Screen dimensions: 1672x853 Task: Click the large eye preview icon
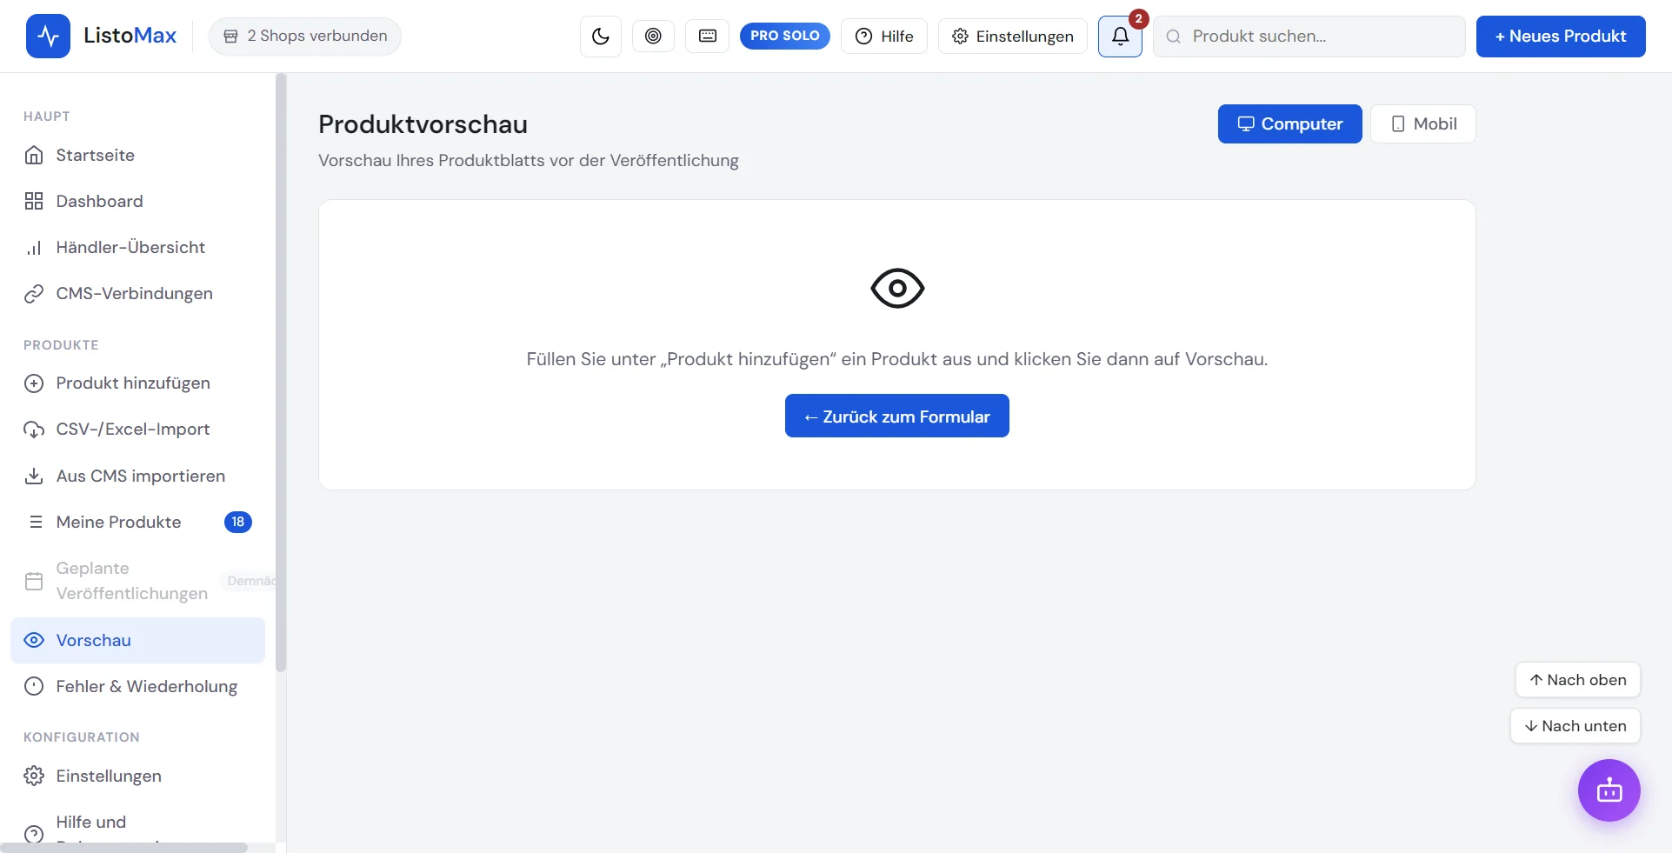pyautogui.click(x=897, y=288)
